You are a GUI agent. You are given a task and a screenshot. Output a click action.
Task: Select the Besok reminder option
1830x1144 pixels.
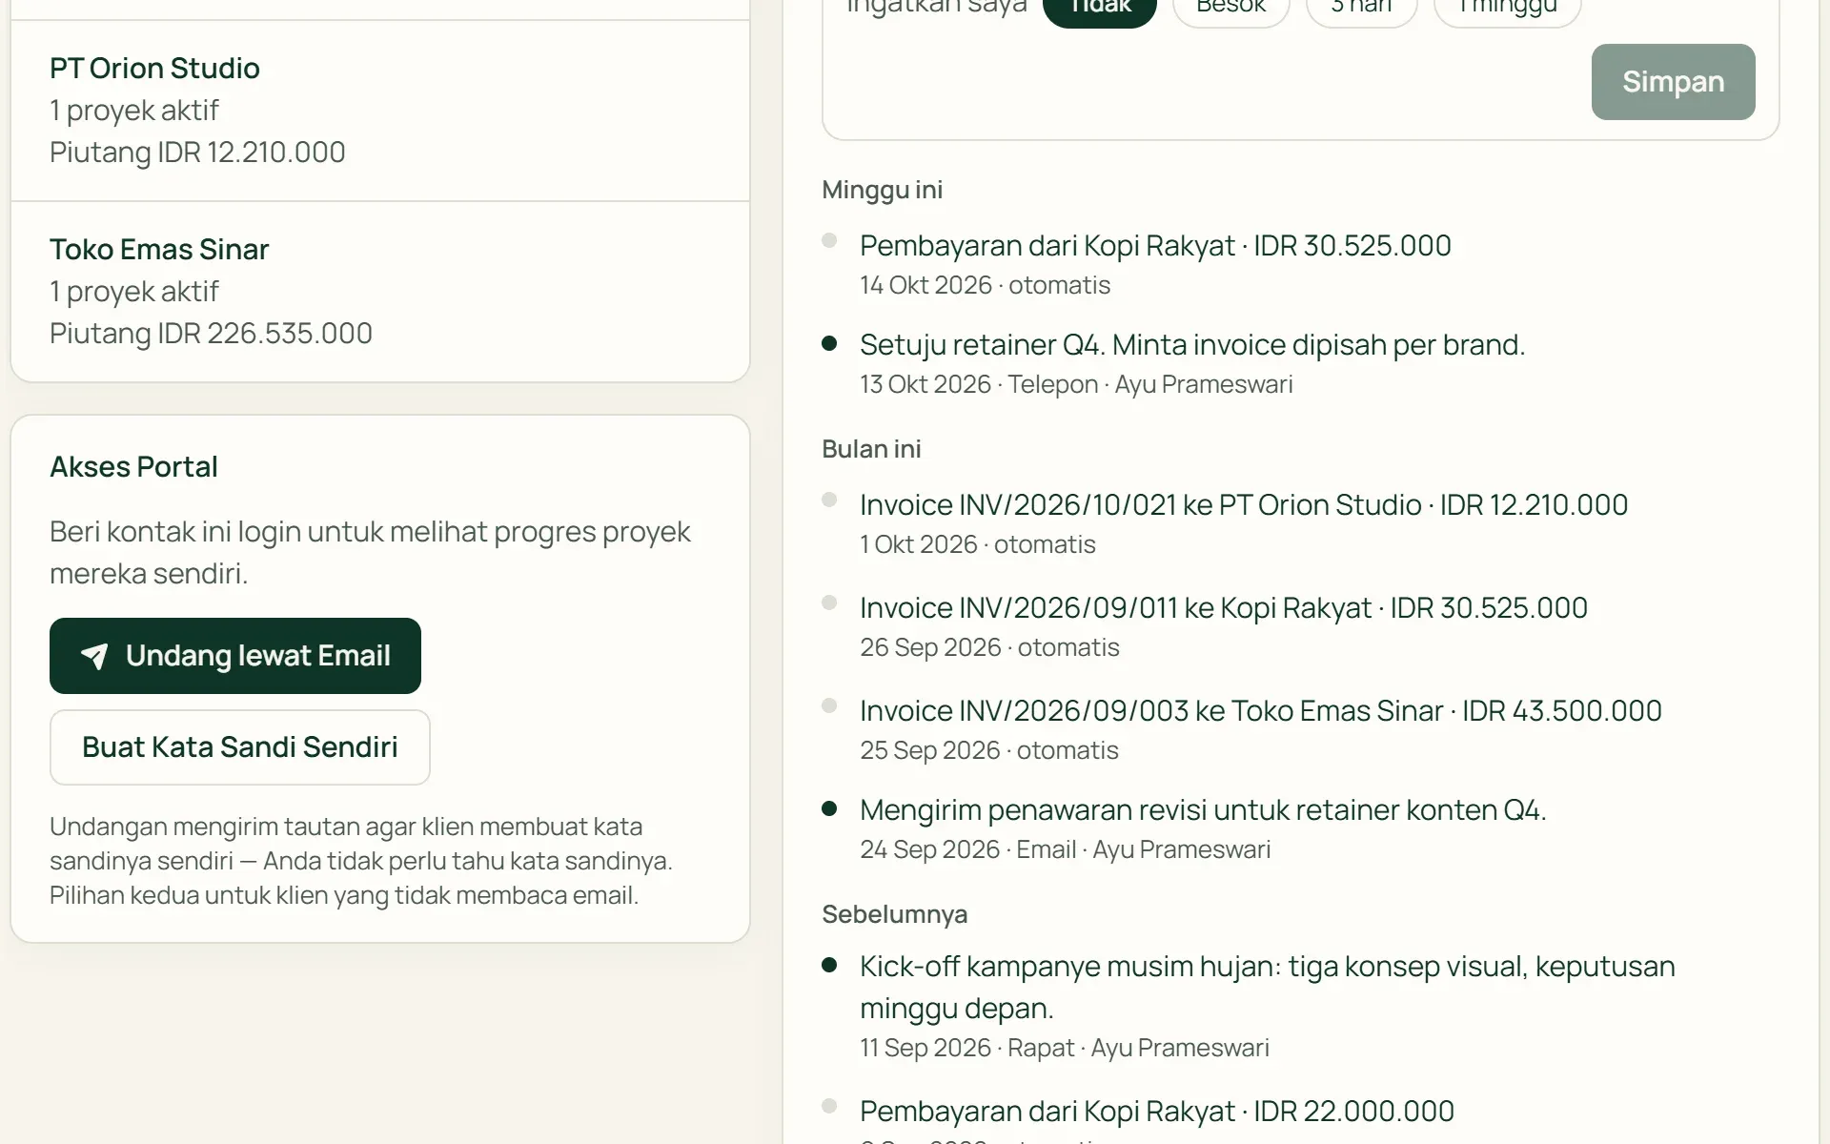[1230, 10]
